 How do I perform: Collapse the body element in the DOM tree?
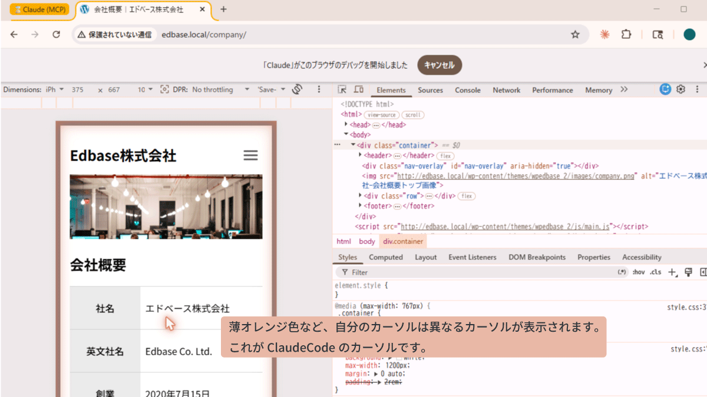click(346, 135)
